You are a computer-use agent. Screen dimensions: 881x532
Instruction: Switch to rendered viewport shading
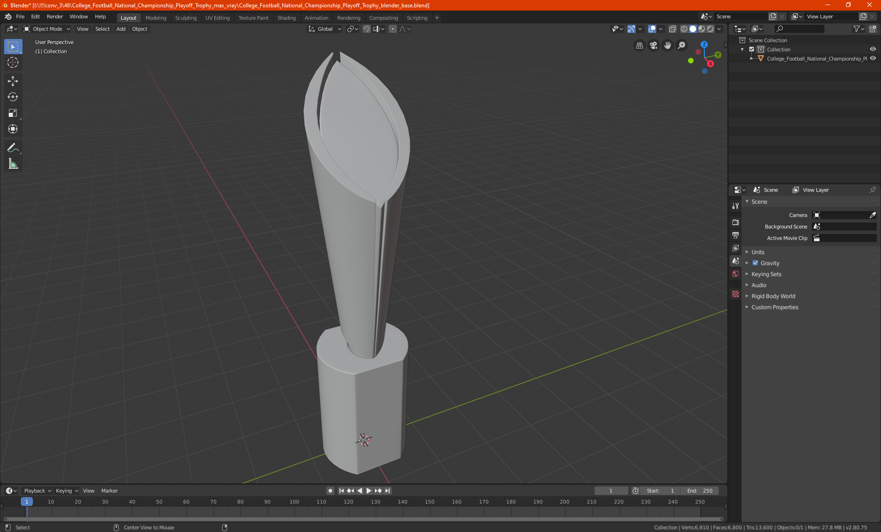click(x=710, y=29)
